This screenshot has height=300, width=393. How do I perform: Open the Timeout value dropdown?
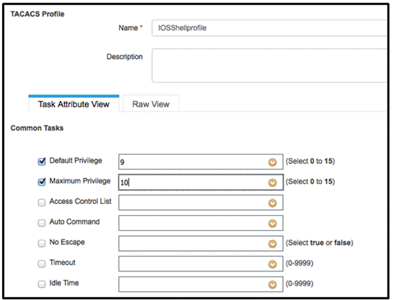(272, 264)
